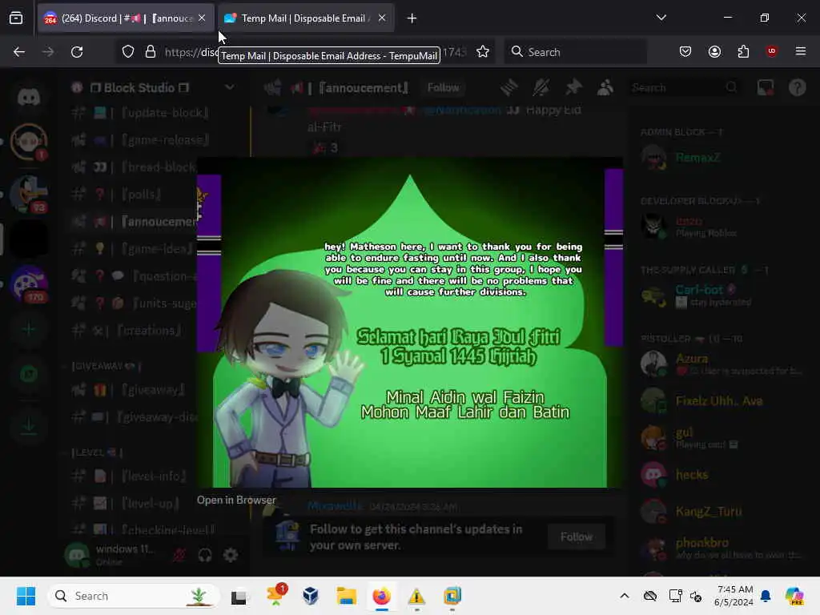
Task: Show hidden system tray icons chevron
Action: 625,596
